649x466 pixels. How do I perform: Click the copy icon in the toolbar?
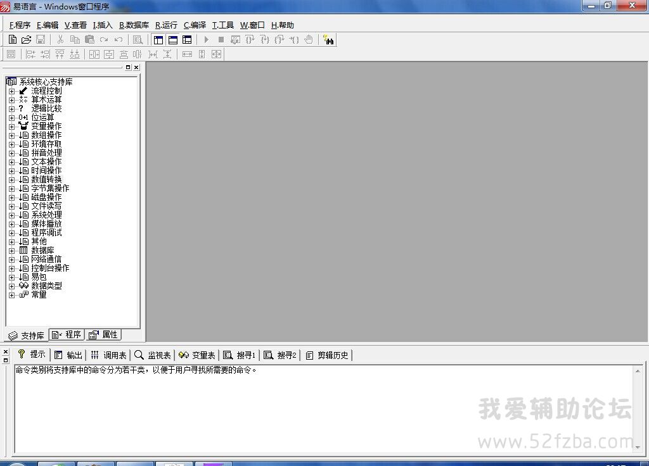pyautogui.click(x=75, y=40)
